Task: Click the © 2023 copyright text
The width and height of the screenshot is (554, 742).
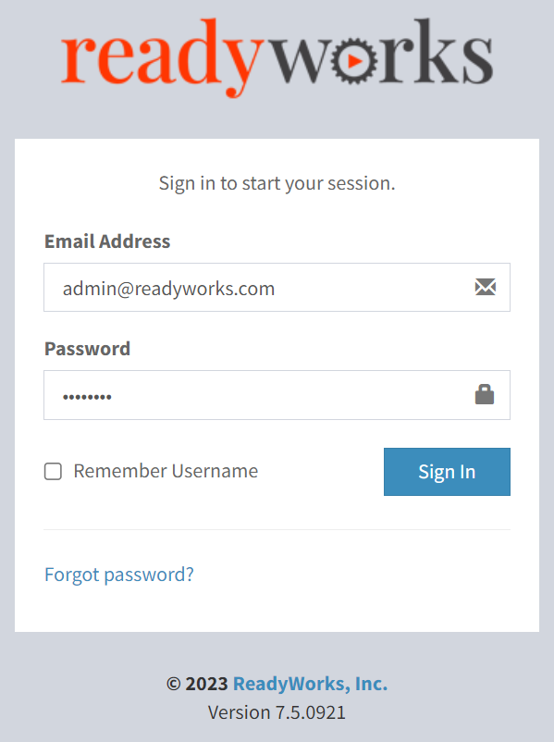Action: 197,684
